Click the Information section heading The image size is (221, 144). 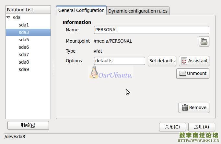77,22
